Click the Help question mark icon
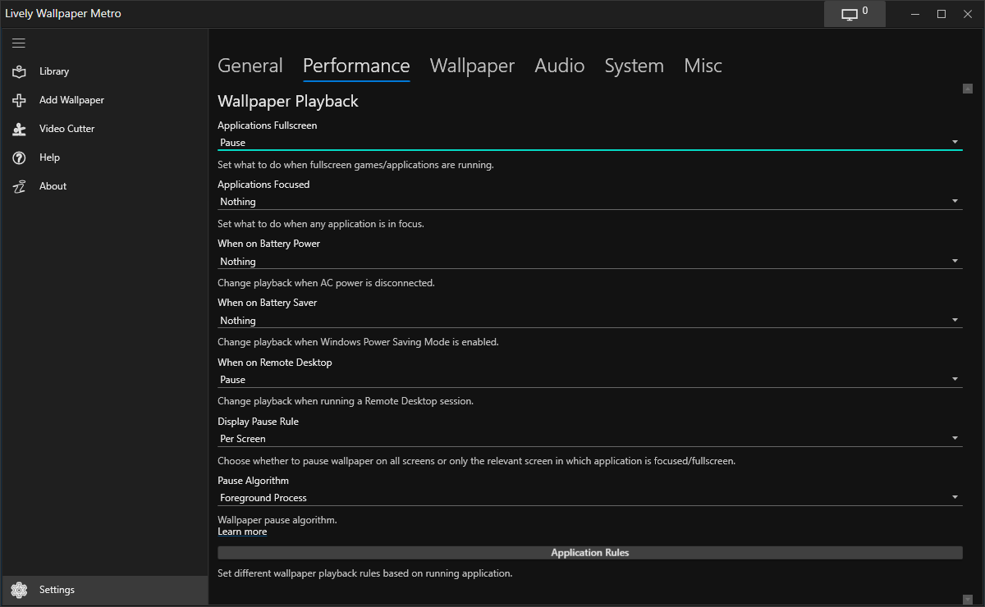This screenshot has height=607, width=985. pos(19,157)
